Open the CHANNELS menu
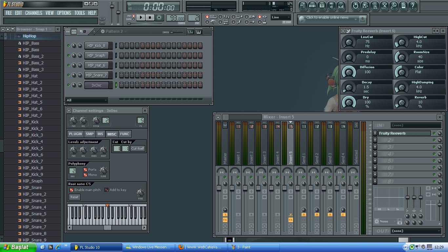 click(x=33, y=13)
